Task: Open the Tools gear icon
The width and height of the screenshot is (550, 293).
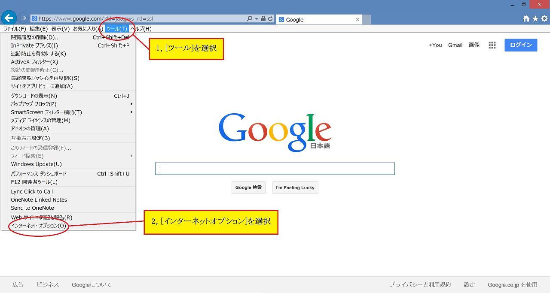Action: (x=544, y=18)
